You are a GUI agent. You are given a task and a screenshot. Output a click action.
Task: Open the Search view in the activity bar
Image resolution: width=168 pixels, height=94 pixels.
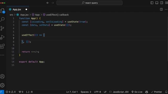click(2, 20)
